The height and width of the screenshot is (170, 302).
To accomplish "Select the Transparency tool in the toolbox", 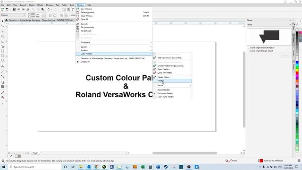I will (2, 87).
